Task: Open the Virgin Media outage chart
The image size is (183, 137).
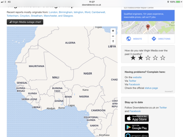Action: [25, 22]
